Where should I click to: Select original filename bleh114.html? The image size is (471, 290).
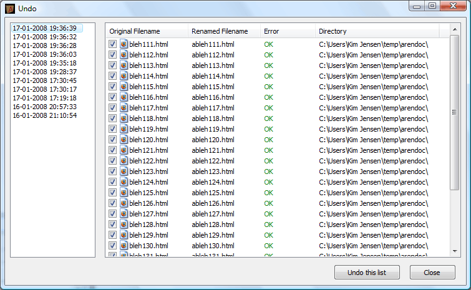tap(148, 76)
